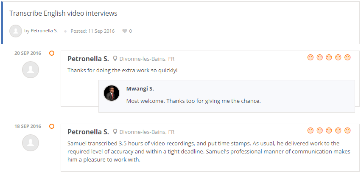Open Mwangi S. profile photo
This screenshot has width=361, height=173.
click(x=112, y=93)
